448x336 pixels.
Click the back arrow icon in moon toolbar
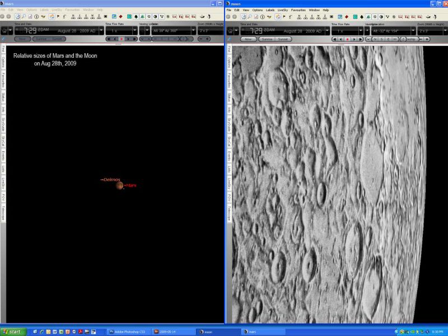coord(291,17)
